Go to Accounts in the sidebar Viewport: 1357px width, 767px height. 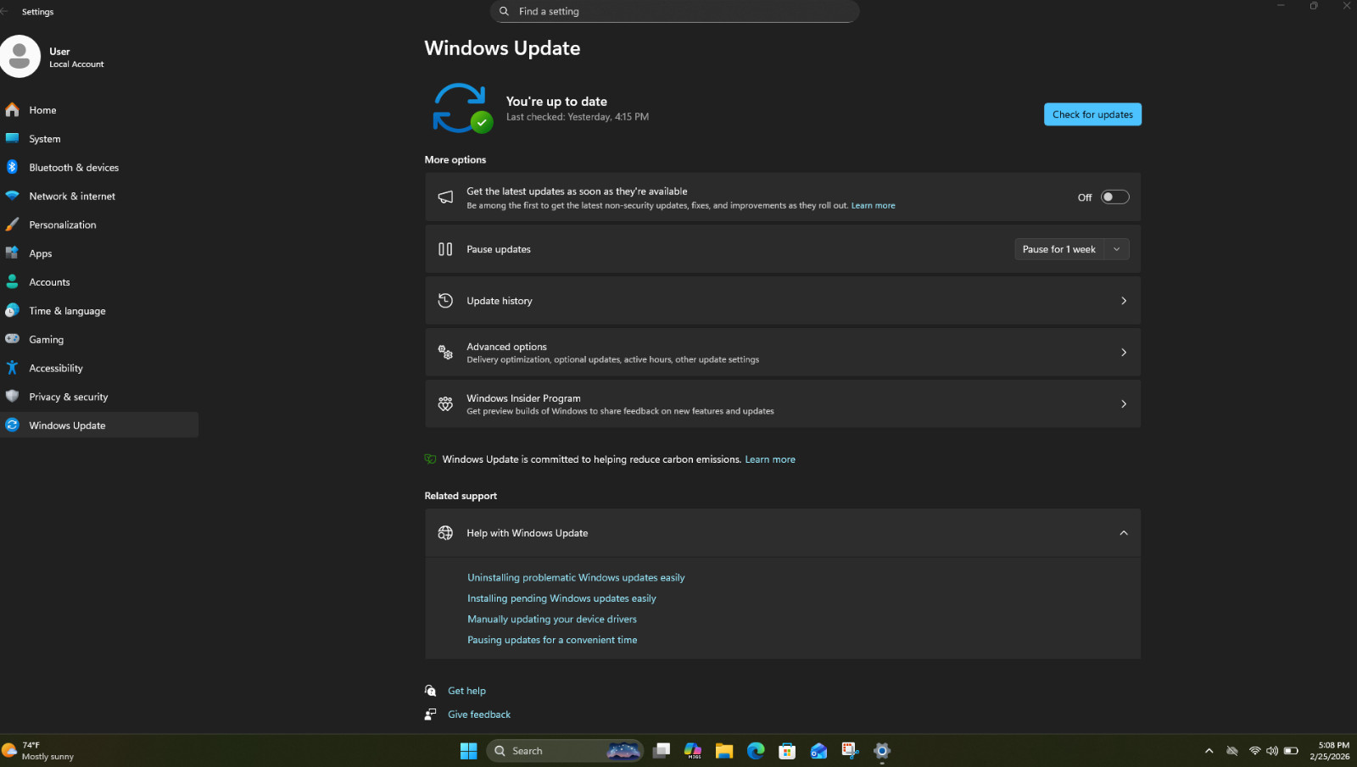(99, 282)
